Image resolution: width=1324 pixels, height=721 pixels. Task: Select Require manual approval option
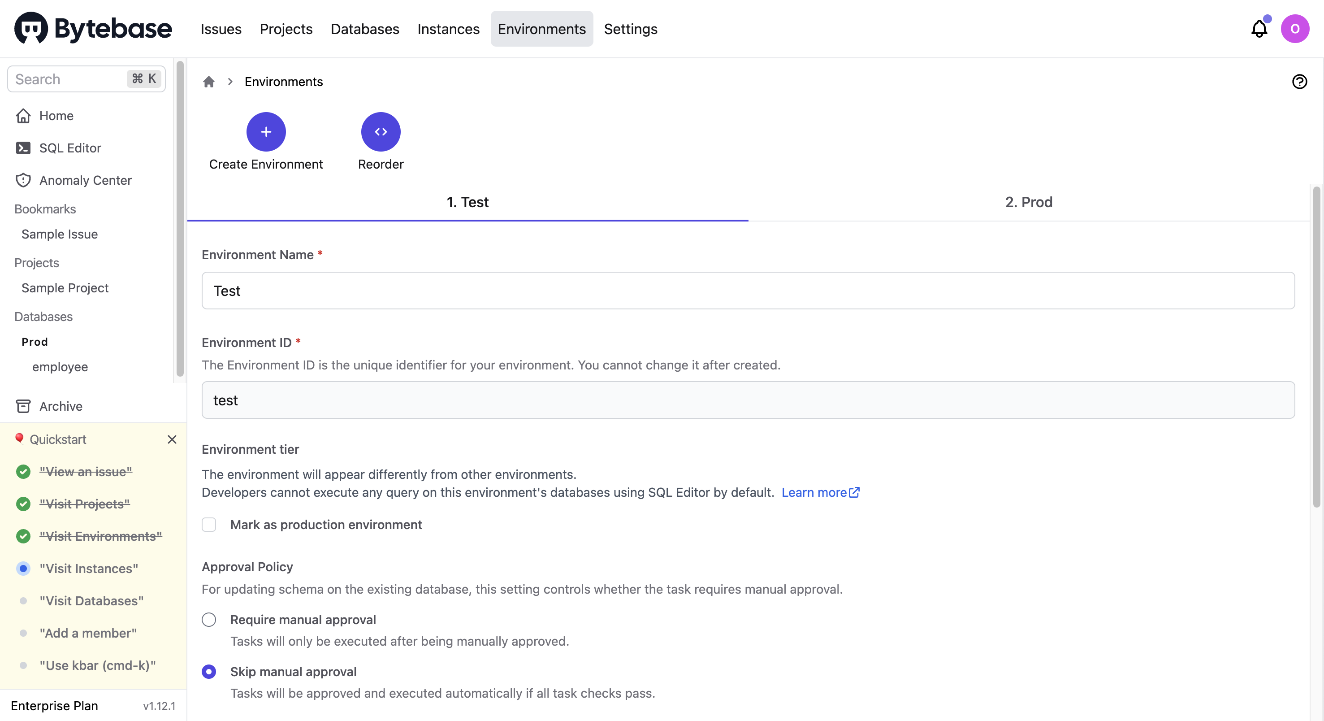(209, 620)
